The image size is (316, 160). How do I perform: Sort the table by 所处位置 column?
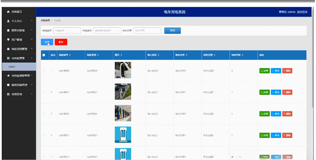[x=214, y=55]
